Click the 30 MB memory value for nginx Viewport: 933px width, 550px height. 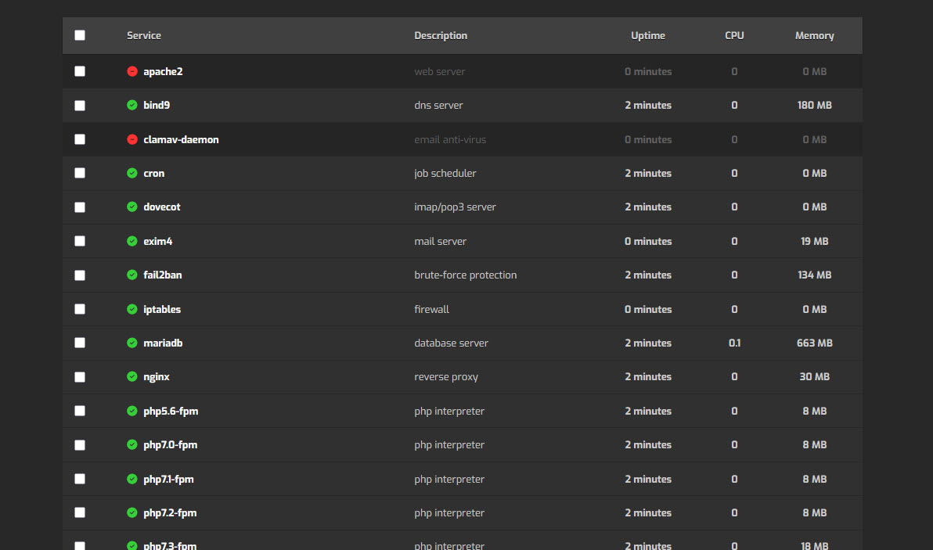point(815,377)
